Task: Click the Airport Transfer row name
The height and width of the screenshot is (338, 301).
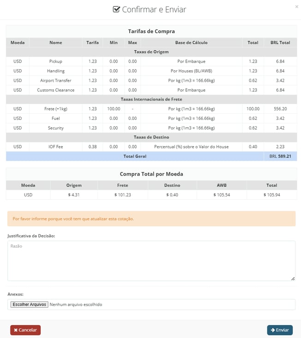Action: [x=55, y=80]
